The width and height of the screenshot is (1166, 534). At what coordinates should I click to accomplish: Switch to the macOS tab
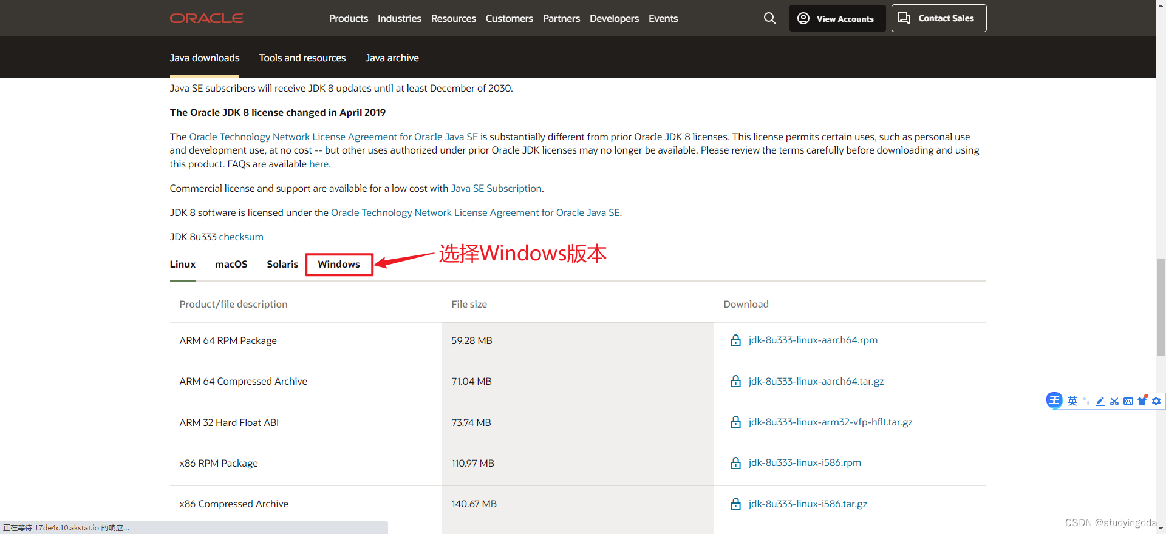231,265
